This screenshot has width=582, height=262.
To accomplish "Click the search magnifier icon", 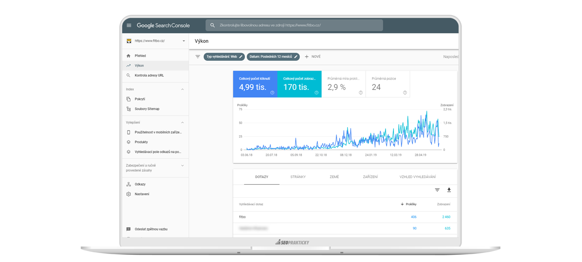I will [x=213, y=25].
